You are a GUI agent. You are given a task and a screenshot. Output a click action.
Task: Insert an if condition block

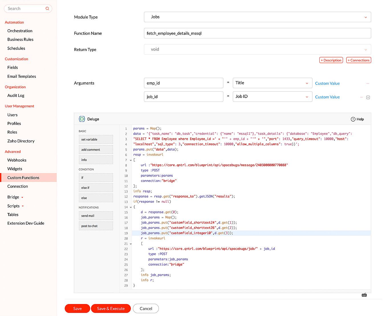click(x=96, y=178)
